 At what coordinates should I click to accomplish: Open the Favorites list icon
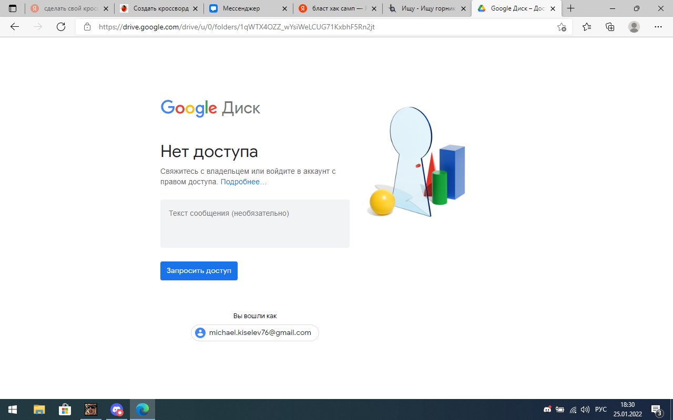pyautogui.click(x=587, y=27)
